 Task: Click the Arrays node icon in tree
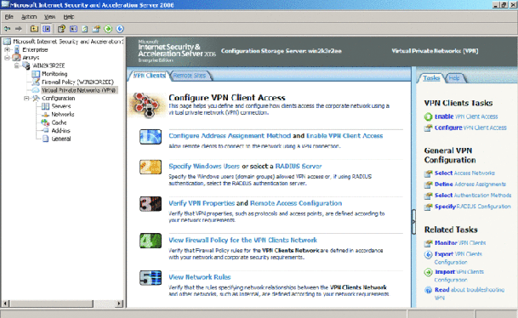point(16,58)
